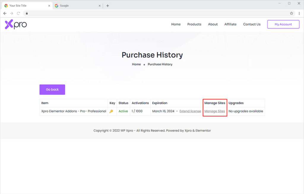
Task: Click the padlock site info icon
Action: (26, 13)
